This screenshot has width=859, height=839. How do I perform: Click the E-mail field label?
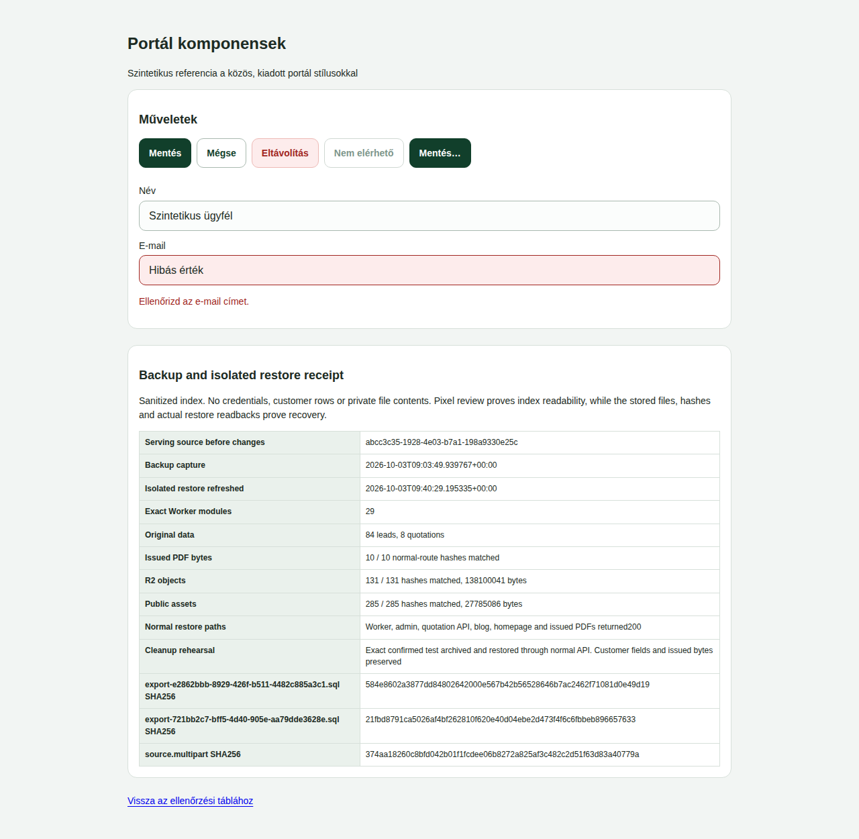pos(152,246)
